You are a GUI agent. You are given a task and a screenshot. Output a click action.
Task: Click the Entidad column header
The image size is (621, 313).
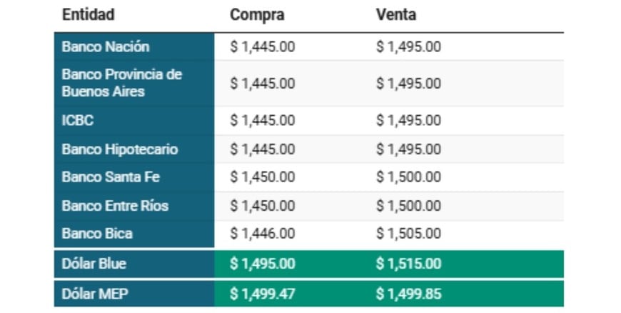pyautogui.click(x=89, y=15)
